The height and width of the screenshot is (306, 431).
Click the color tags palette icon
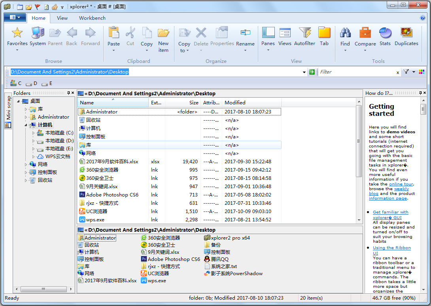pos(422,72)
